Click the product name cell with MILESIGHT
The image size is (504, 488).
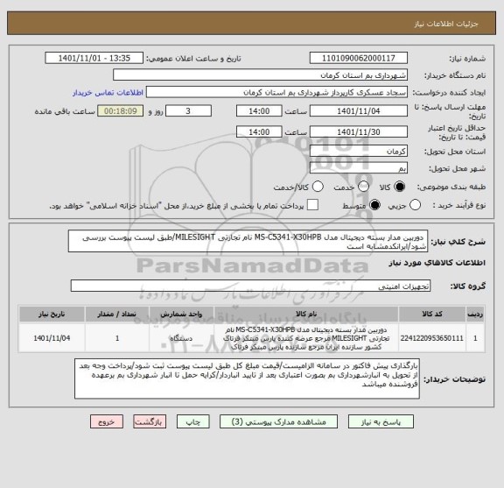[x=306, y=338]
